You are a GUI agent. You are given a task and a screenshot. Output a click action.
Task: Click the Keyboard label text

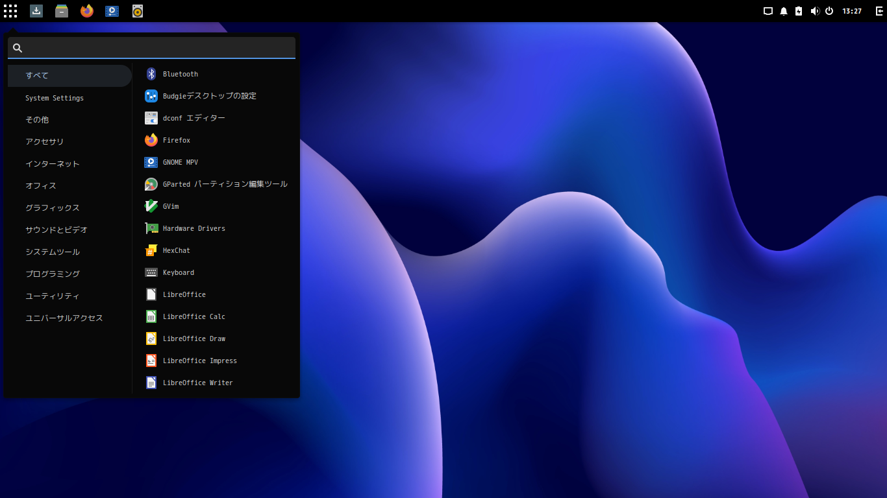(x=179, y=272)
